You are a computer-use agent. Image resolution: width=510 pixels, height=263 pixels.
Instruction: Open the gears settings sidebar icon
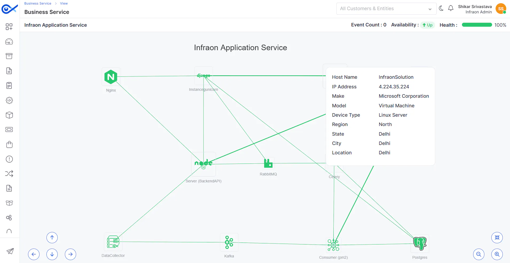coord(9,218)
